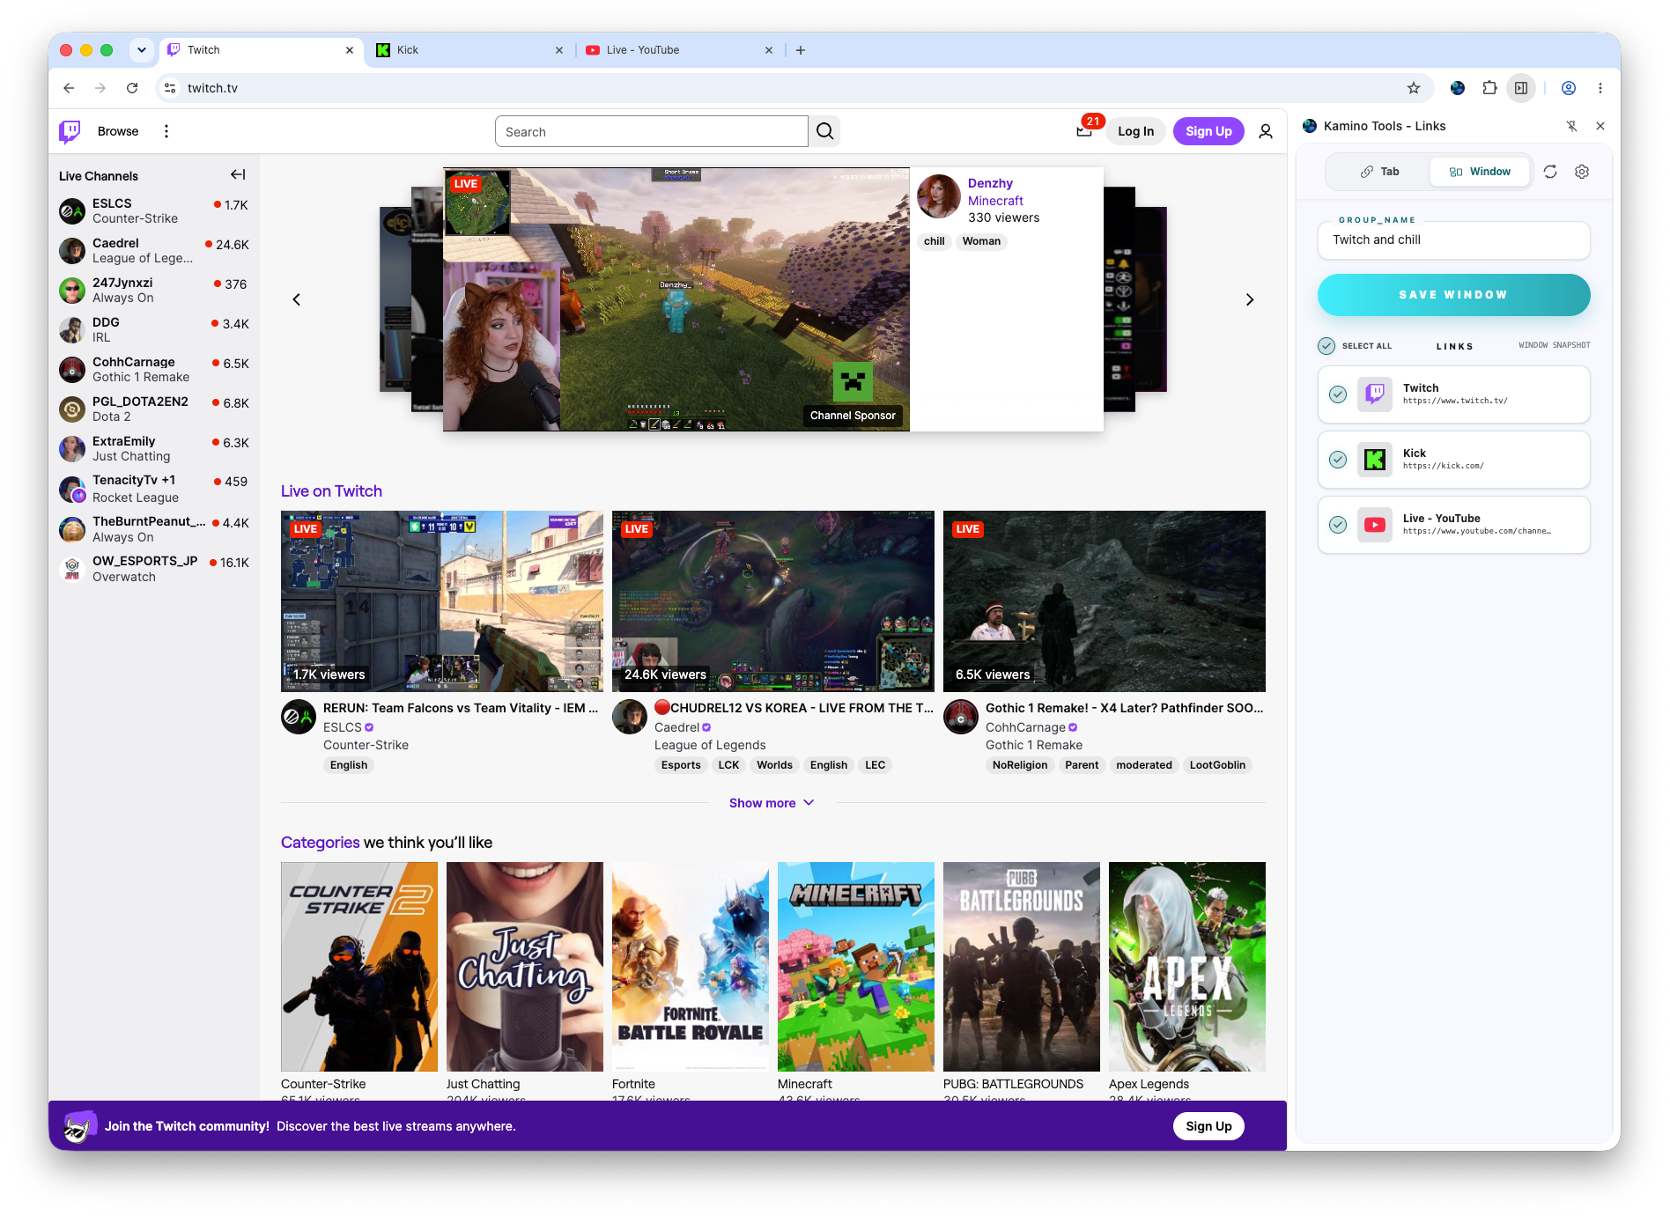Edit the Group Name field

[x=1453, y=240]
